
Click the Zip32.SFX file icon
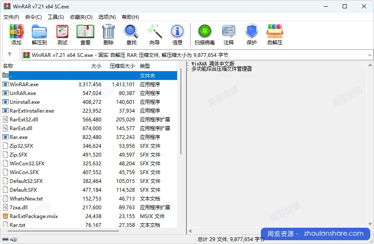pyautogui.click(x=5, y=146)
